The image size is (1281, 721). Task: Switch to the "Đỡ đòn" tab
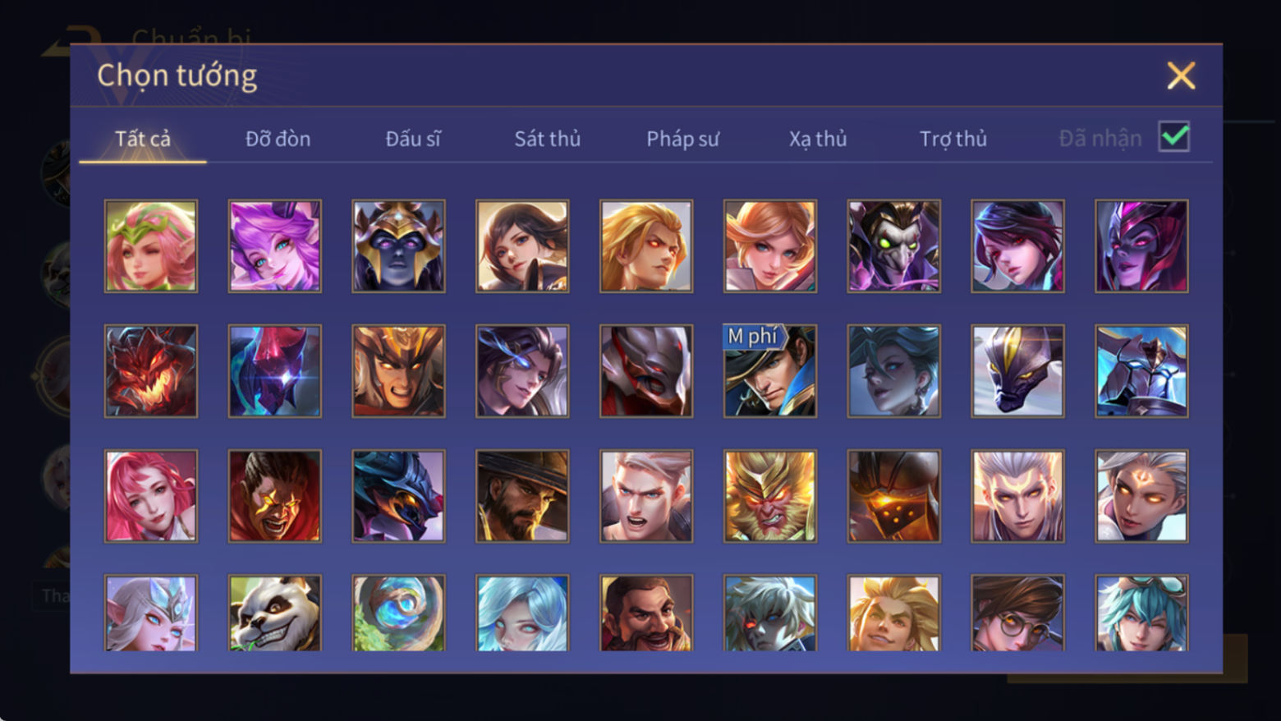pos(278,139)
